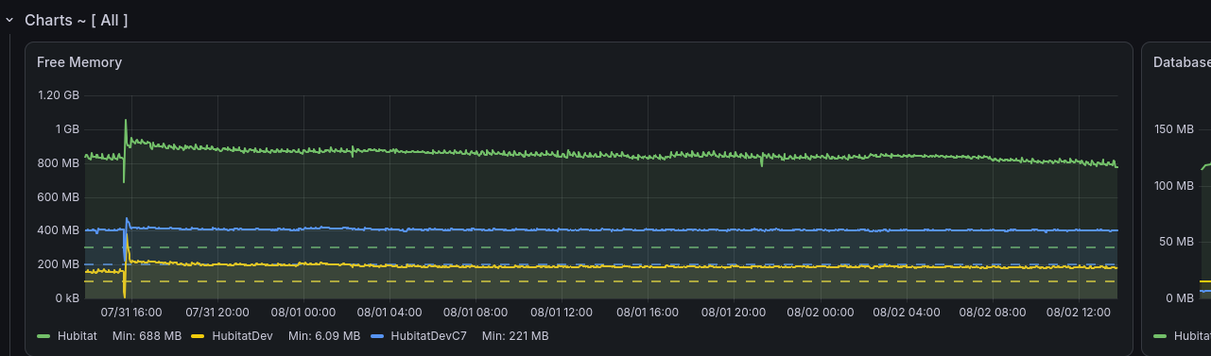The height and width of the screenshot is (356, 1211).
Task: Click yellow HubitatDev legend color swatch
Action: (199, 336)
